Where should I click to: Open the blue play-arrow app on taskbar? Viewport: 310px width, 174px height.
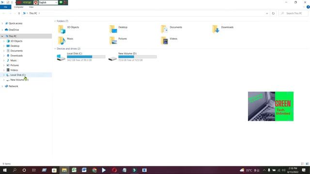104,170
